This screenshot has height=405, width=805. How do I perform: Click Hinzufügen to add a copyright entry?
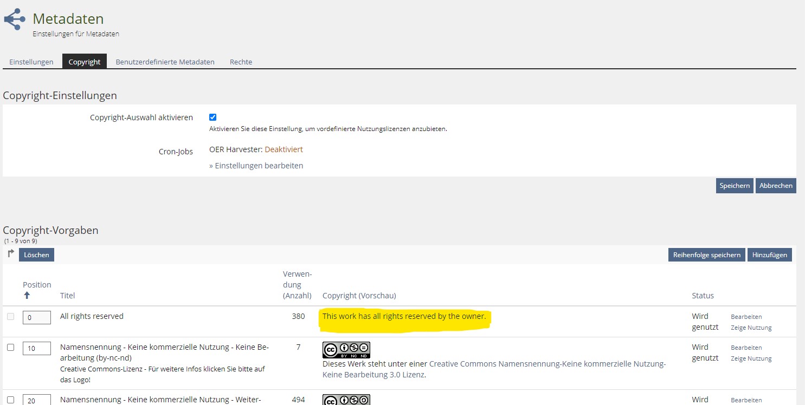click(x=769, y=255)
